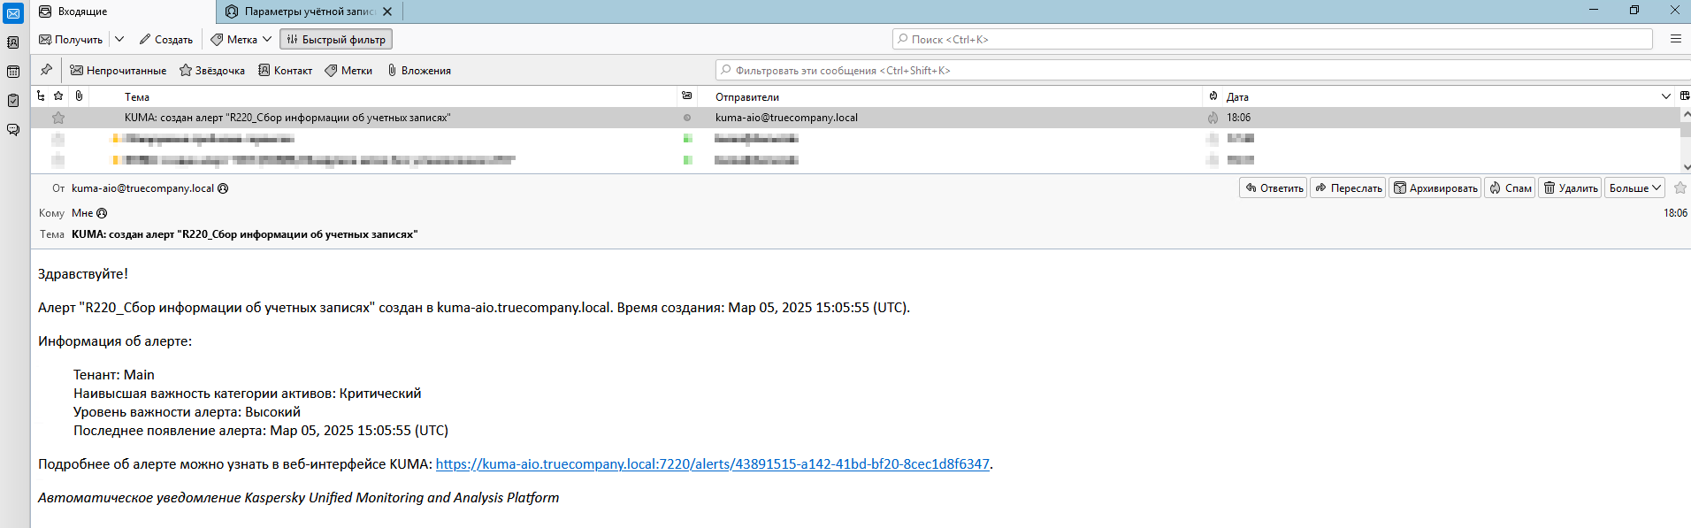The image size is (1691, 528).
Task: Click the filter these messages field
Action: click(x=1203, y=70)
